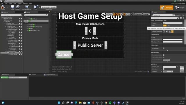
Task: Open the Edit menu
Action: pos(6,3)
